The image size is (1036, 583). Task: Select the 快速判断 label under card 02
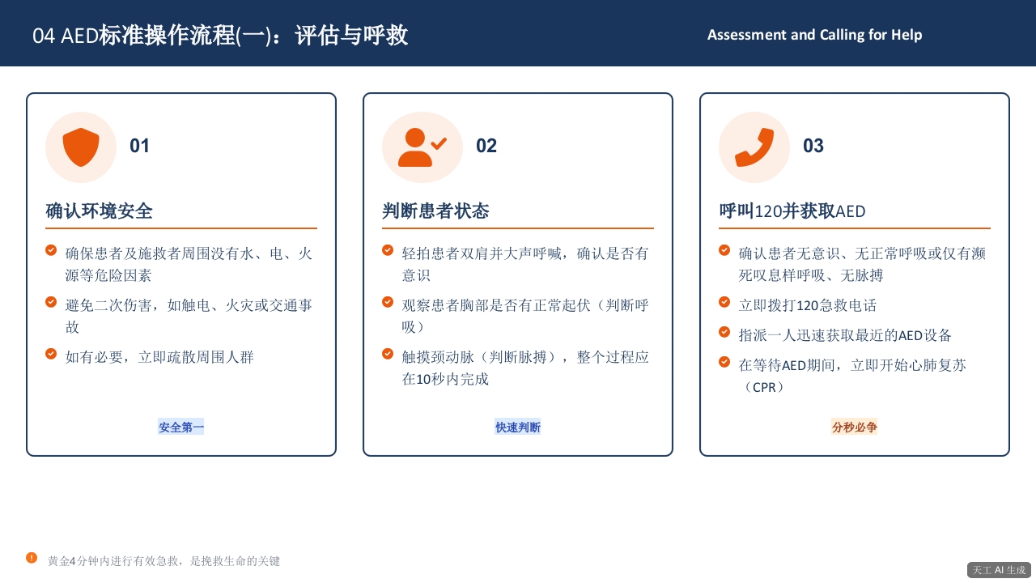[x=518, y=427]
